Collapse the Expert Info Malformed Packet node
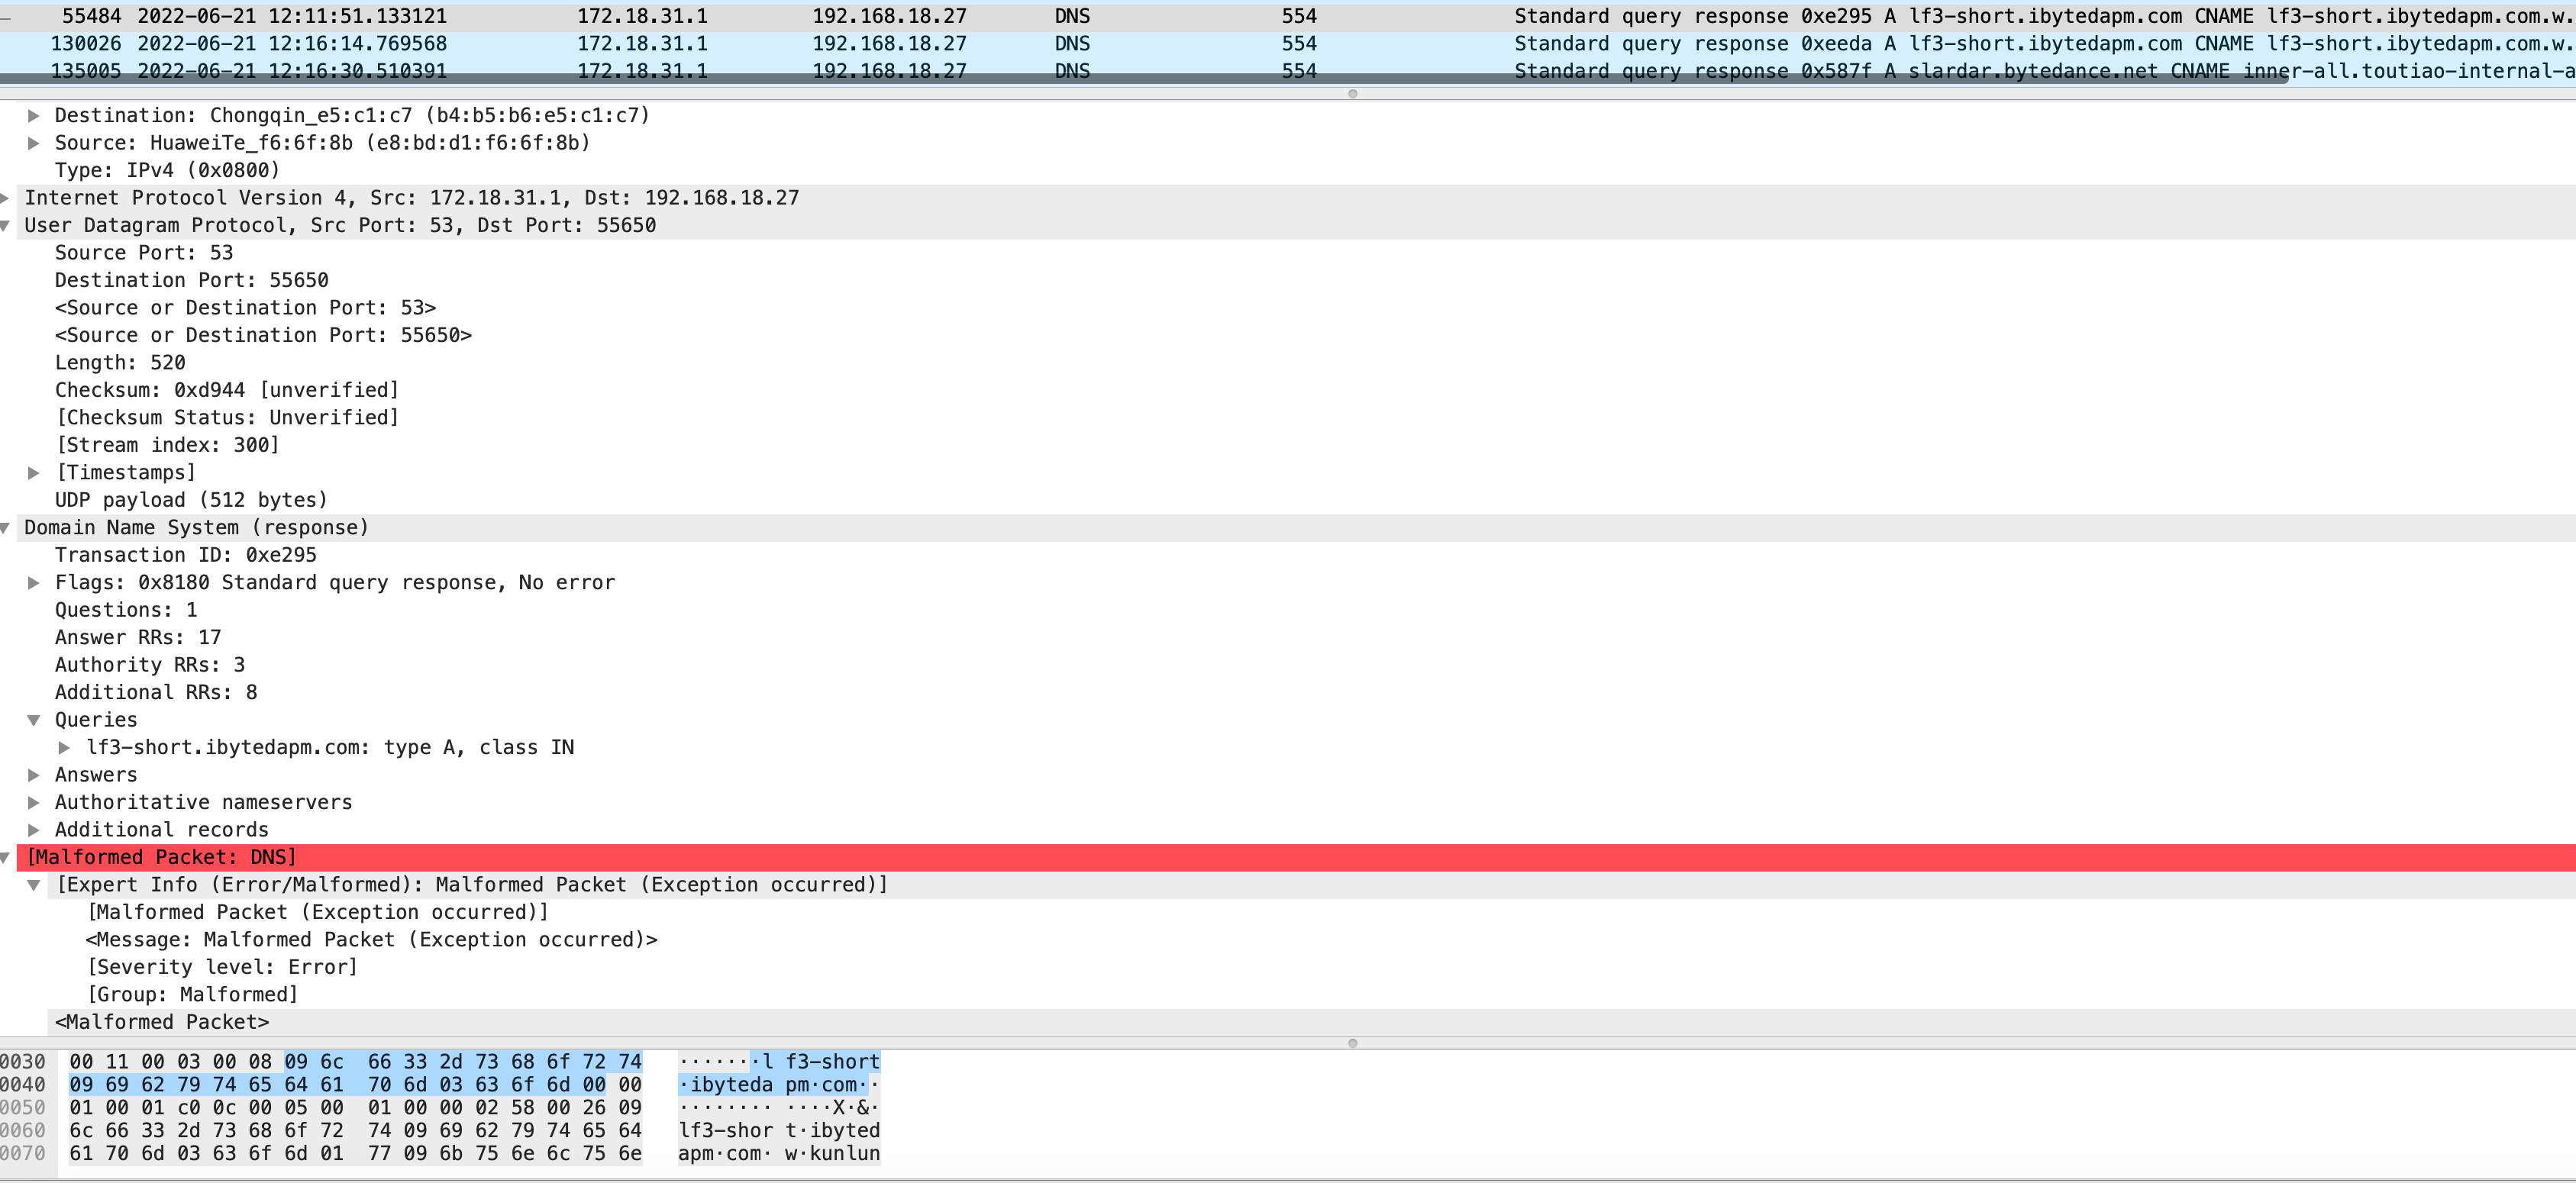Screen dimensions: 2576x1183 34,885
